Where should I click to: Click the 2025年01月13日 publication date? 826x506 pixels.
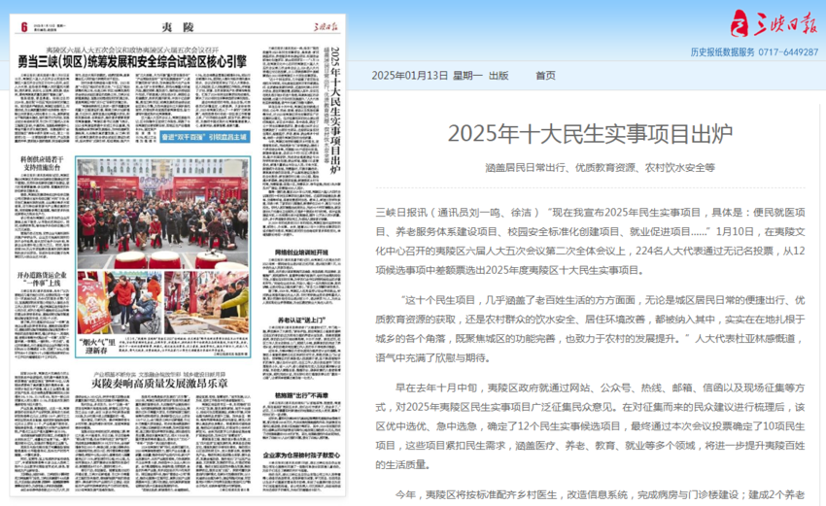(409, 76)
